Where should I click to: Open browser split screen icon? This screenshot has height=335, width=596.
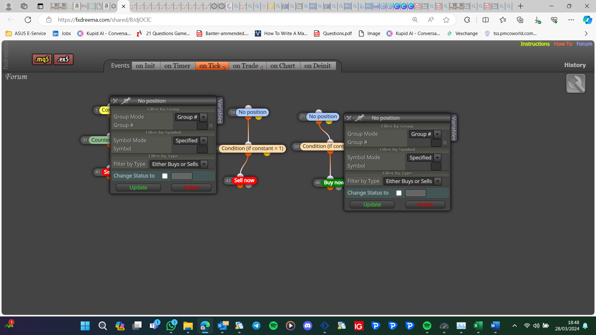coord(486,20)
